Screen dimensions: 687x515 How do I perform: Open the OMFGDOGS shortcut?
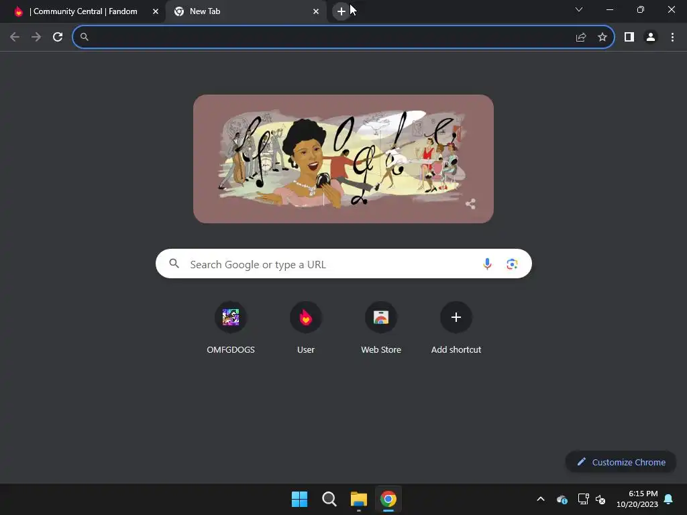click(x=231, y=329)
